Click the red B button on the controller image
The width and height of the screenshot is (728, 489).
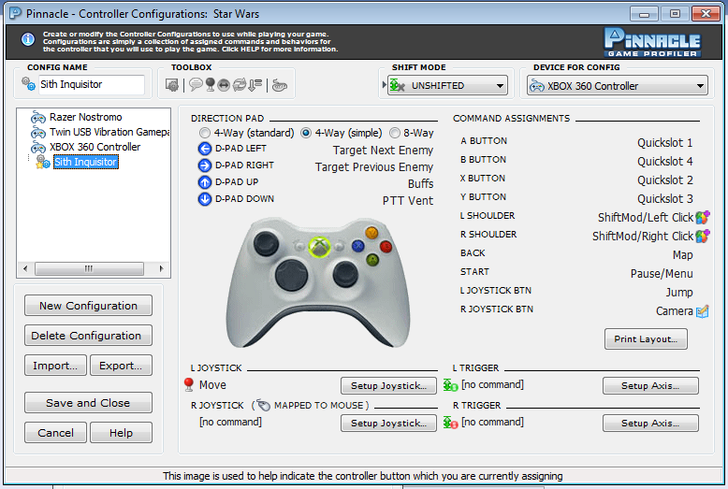pos(386,246)
